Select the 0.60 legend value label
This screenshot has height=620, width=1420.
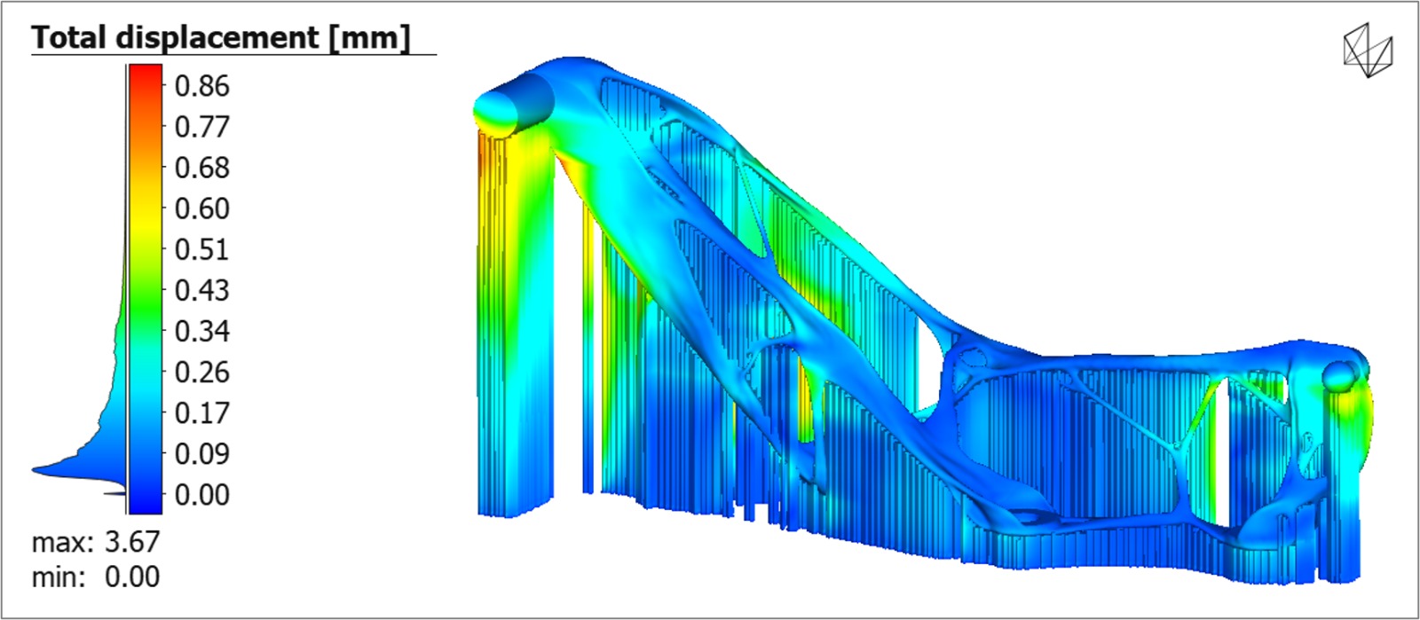pyautogui.click(x=201, y=208)
